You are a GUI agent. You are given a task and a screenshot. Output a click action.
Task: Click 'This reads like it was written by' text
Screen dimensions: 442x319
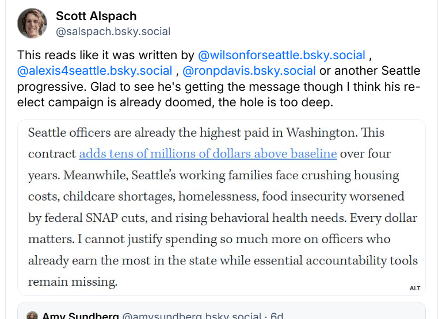[106, 55]
